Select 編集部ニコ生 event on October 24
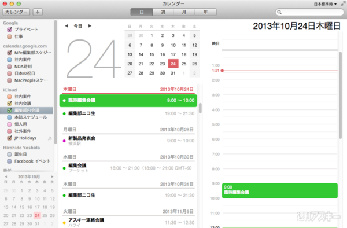347x228 pixels. point(128,113)
